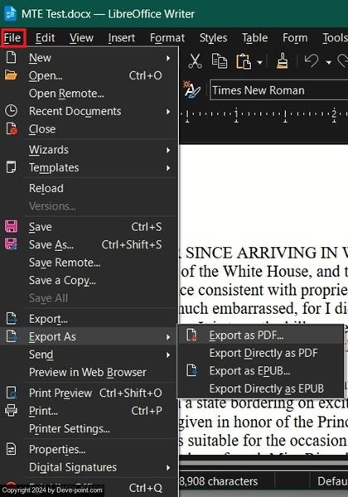The width and height of the screenshot is (348, 497).
Task: Click the Undo arrow icon
Action: [311, 60]
